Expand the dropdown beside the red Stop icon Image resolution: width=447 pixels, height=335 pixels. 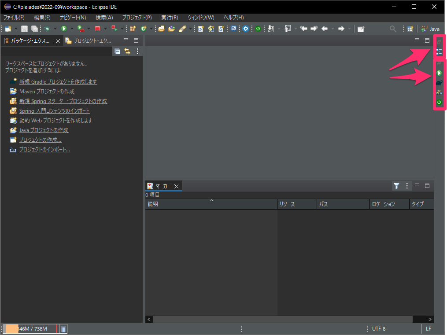[106, 29]
